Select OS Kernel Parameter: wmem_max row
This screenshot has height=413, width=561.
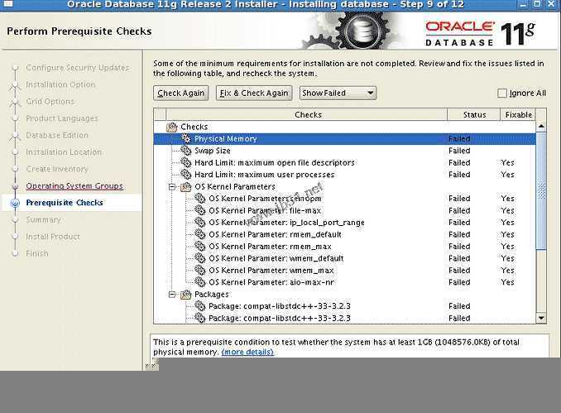(344, 270)
